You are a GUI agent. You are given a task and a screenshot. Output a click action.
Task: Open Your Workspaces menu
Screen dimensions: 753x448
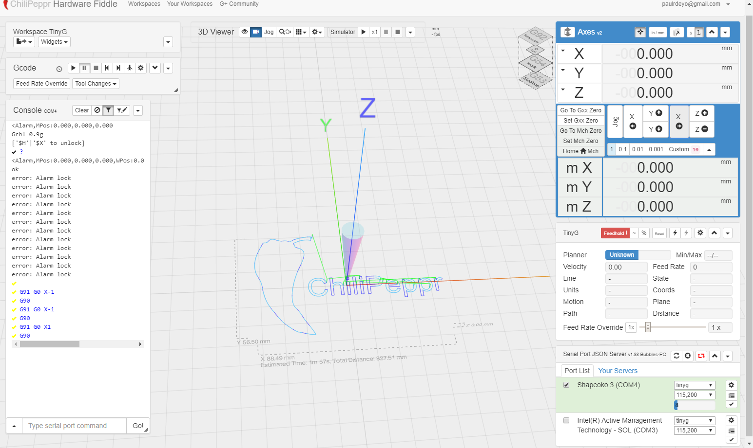(x=190, y=4)
